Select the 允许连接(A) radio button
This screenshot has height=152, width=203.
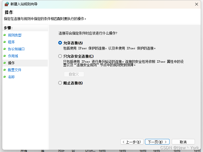point(60,43)
